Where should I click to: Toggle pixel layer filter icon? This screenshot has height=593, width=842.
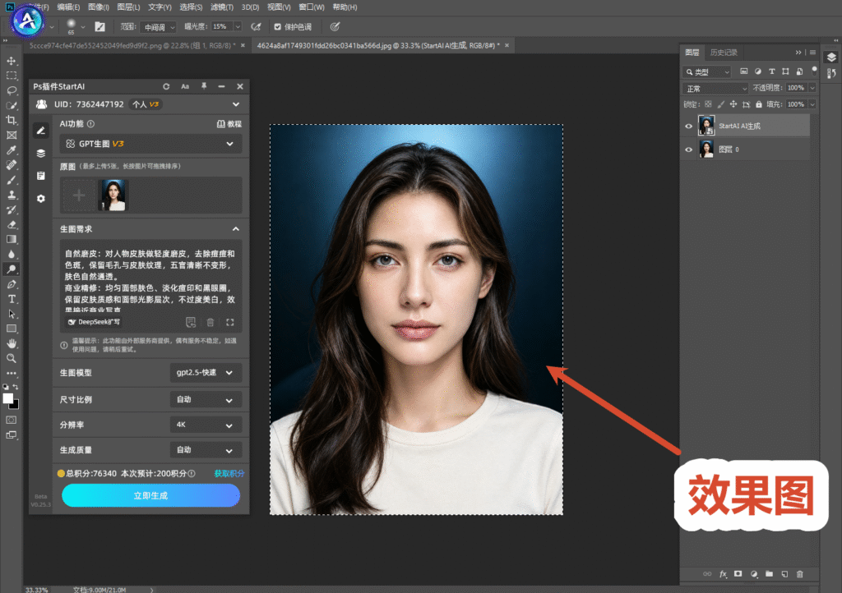coord(743,71)
